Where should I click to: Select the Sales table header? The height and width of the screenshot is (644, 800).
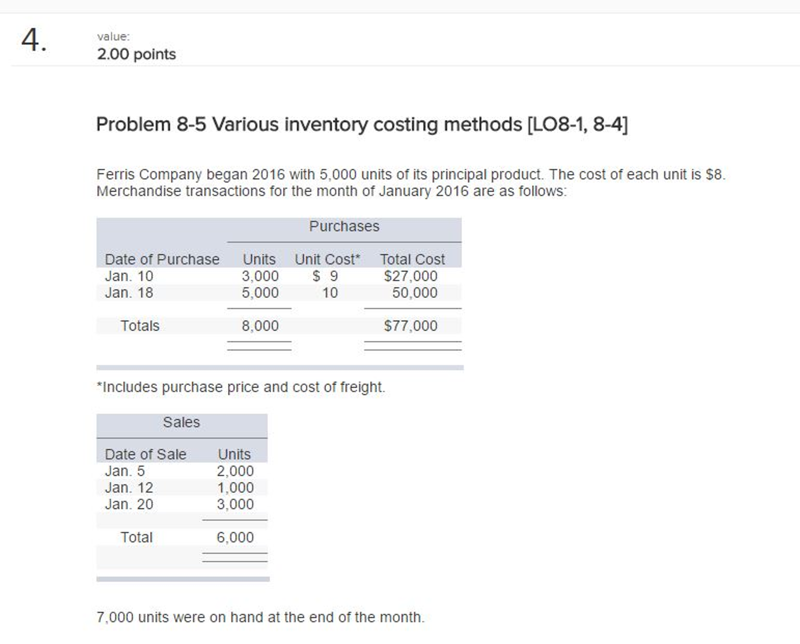(x=182, y=422)
